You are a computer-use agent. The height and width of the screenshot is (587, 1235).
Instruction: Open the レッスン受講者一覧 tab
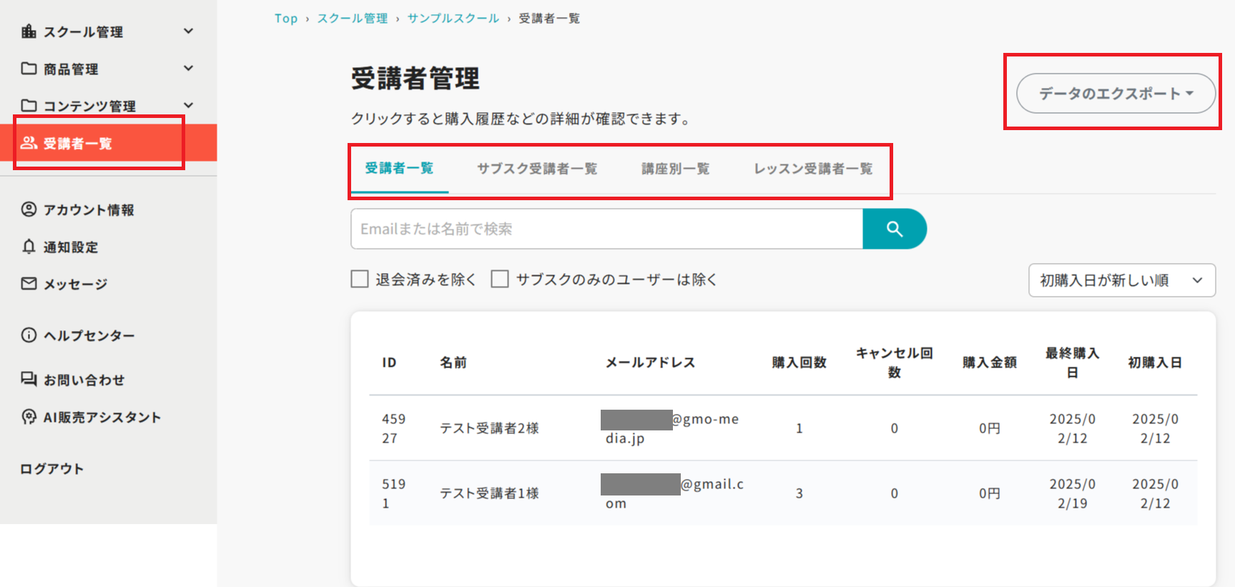(813, 169)
